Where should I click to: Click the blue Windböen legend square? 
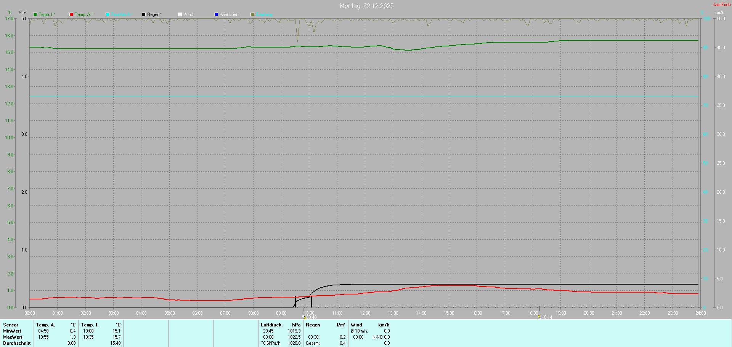click(x=216, y=14)
